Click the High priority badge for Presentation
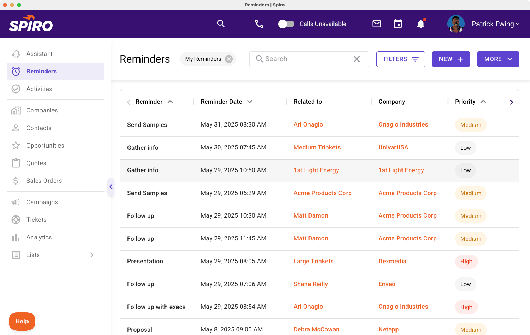Viewport: 530px width, 335px height. (x=466, y=262)
